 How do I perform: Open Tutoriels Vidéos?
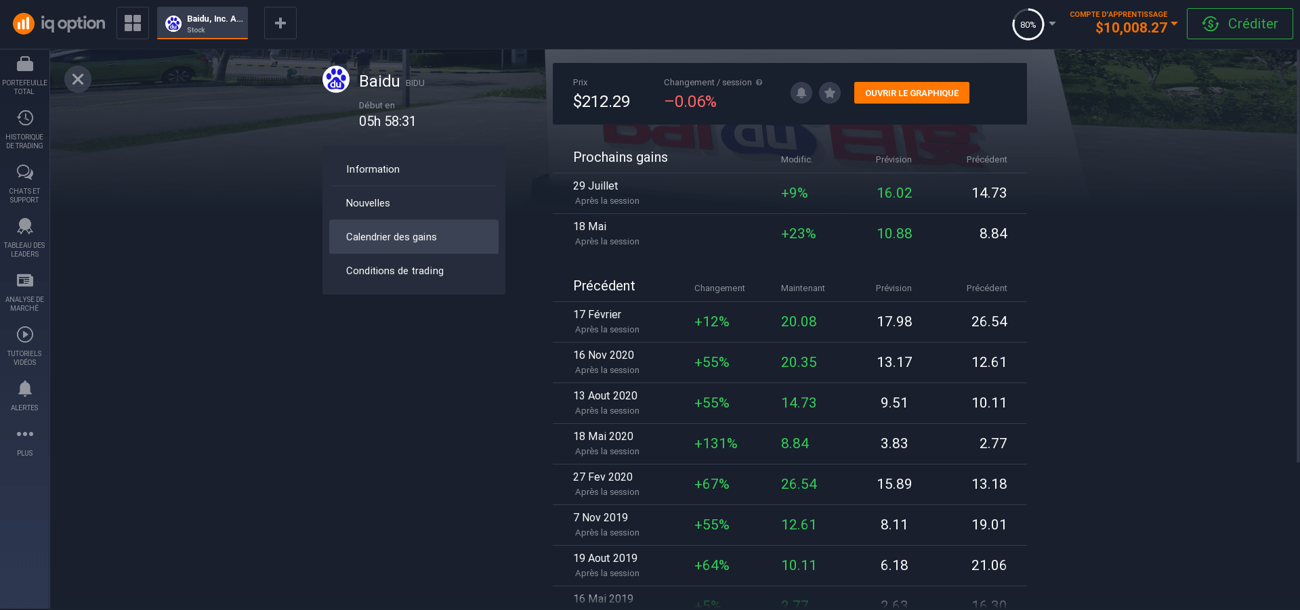24,347
